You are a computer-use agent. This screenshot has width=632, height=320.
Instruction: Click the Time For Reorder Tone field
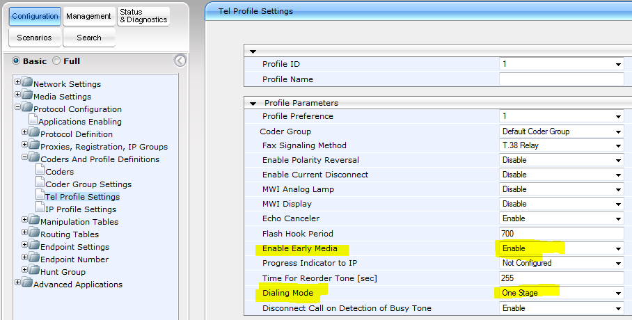tap(562, 278)
